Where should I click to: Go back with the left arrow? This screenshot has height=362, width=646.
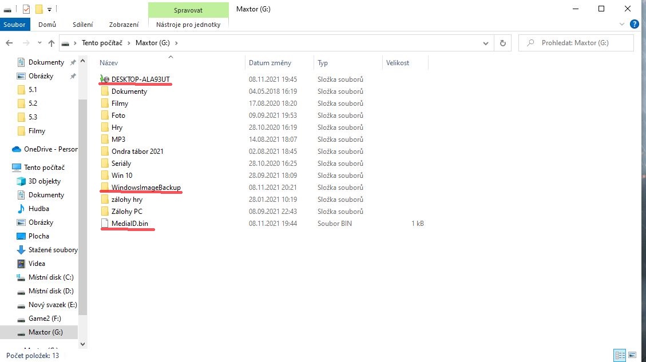tap(9, 43)
